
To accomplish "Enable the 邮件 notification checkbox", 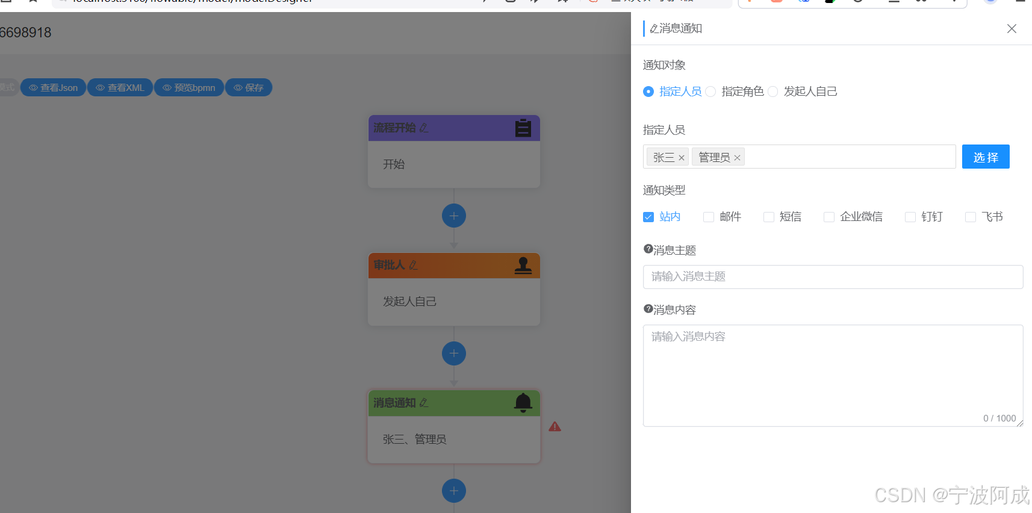I will tap(709, 217).
